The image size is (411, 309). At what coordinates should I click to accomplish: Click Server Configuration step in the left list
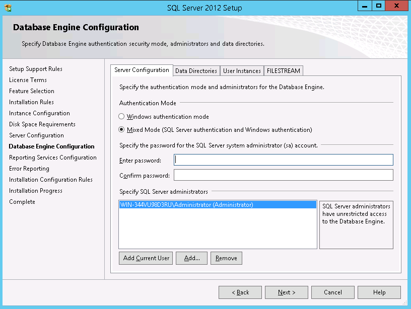click(x=36, y=135)
